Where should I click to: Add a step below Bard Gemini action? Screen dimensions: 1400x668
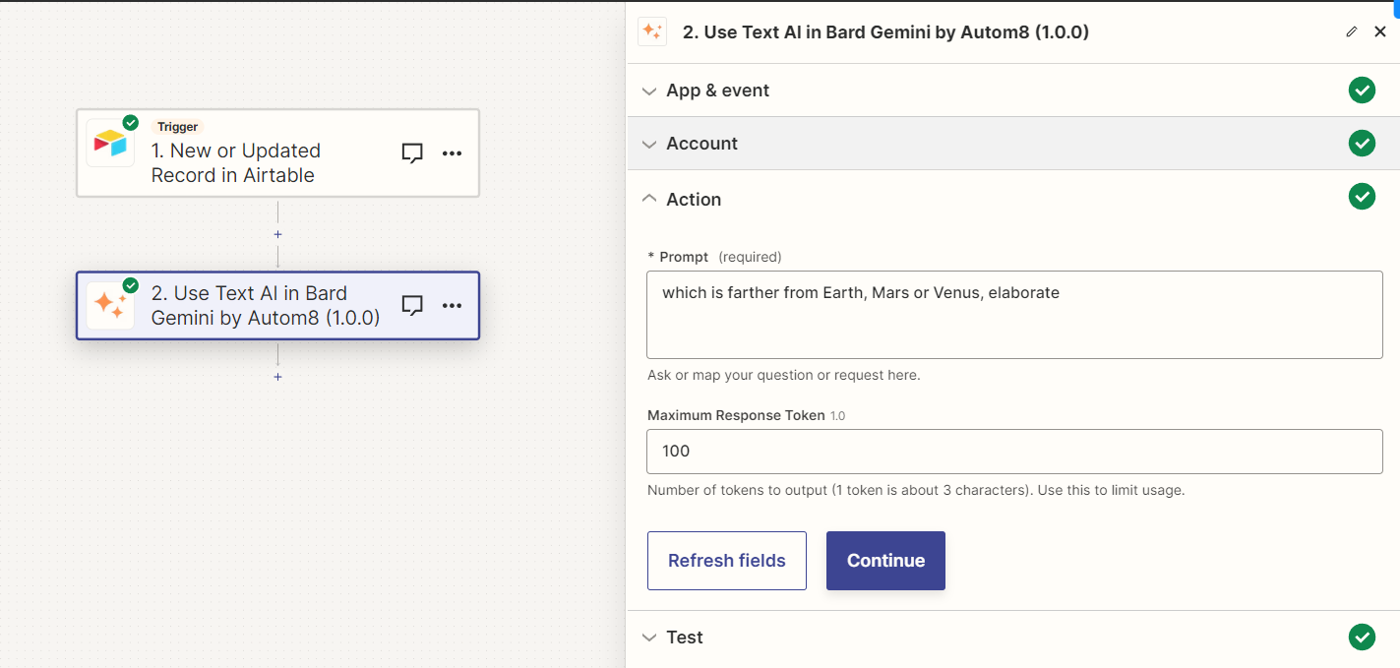277,377
